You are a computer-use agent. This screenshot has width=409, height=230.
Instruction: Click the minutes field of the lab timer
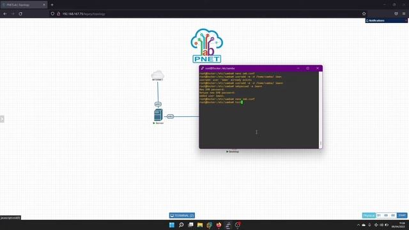click(386, 215)
